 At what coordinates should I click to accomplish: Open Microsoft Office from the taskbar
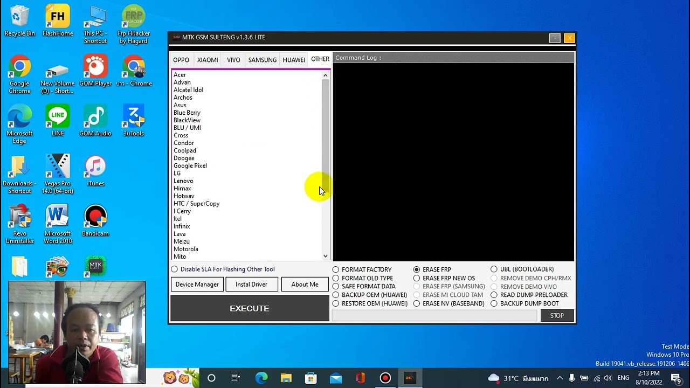360,378
